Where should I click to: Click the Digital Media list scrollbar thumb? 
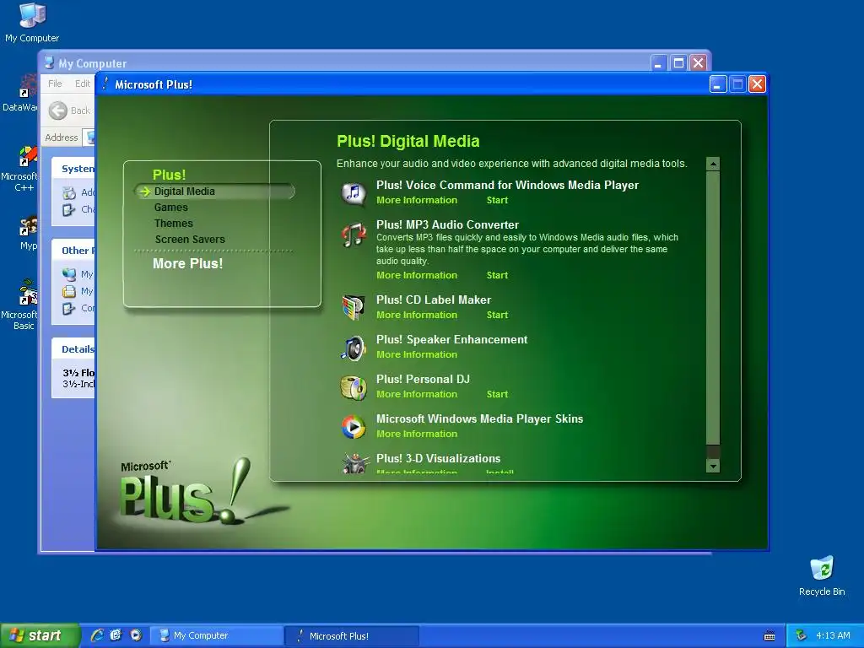pos(713,307)
